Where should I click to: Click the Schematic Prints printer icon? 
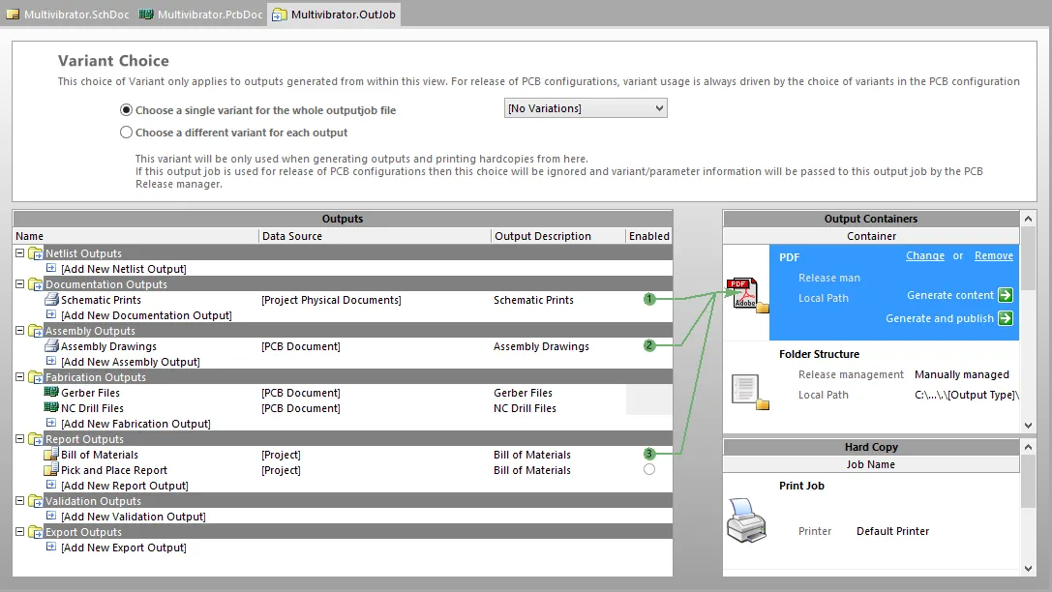point(51,300)
